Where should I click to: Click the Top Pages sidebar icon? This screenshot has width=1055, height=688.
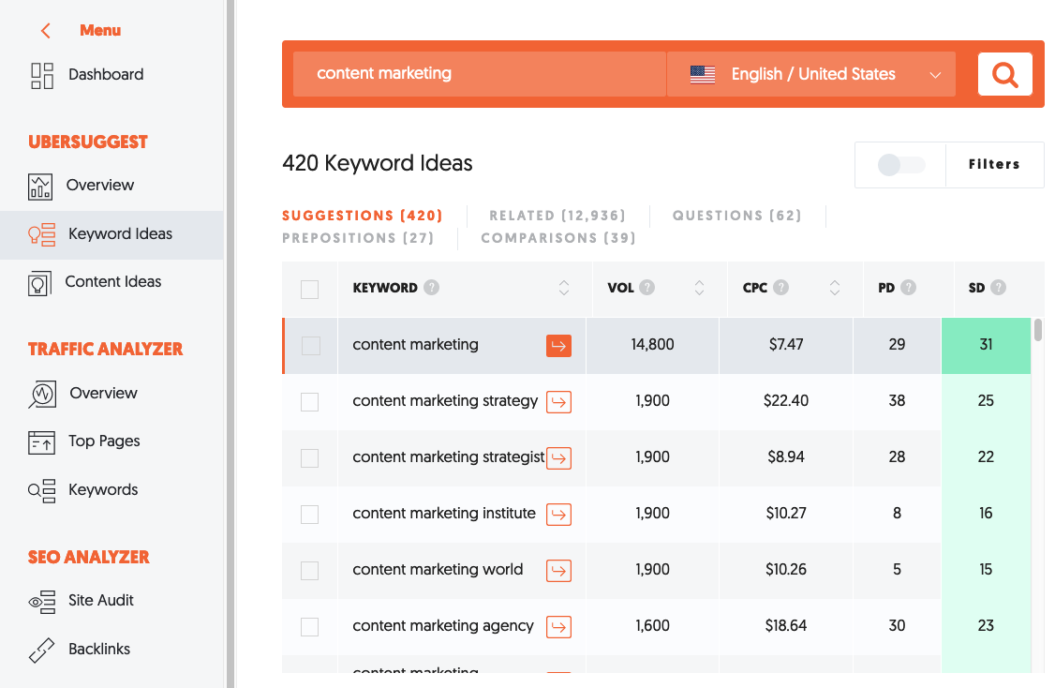[42, 441]
